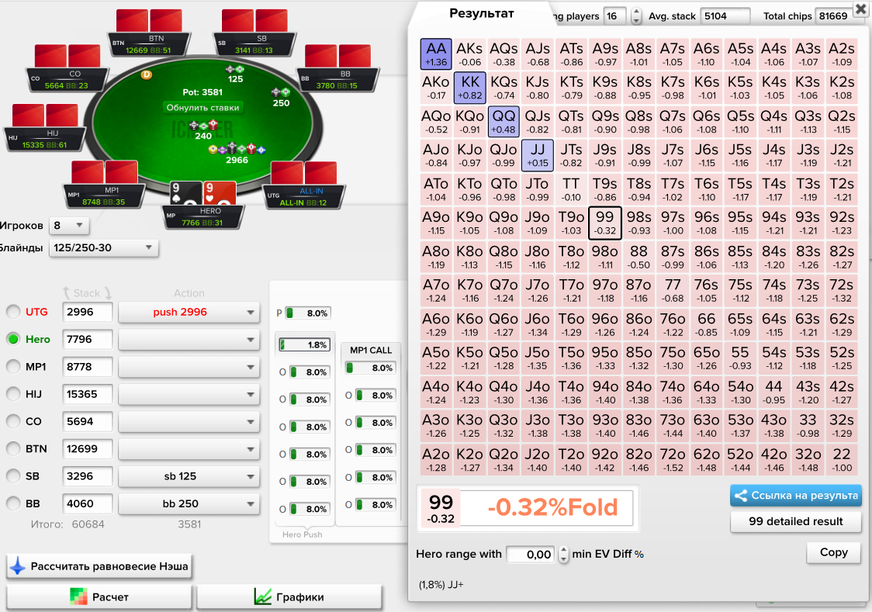Select the UTG radio button
872x612 pixels.
click(x=13, y=312)
